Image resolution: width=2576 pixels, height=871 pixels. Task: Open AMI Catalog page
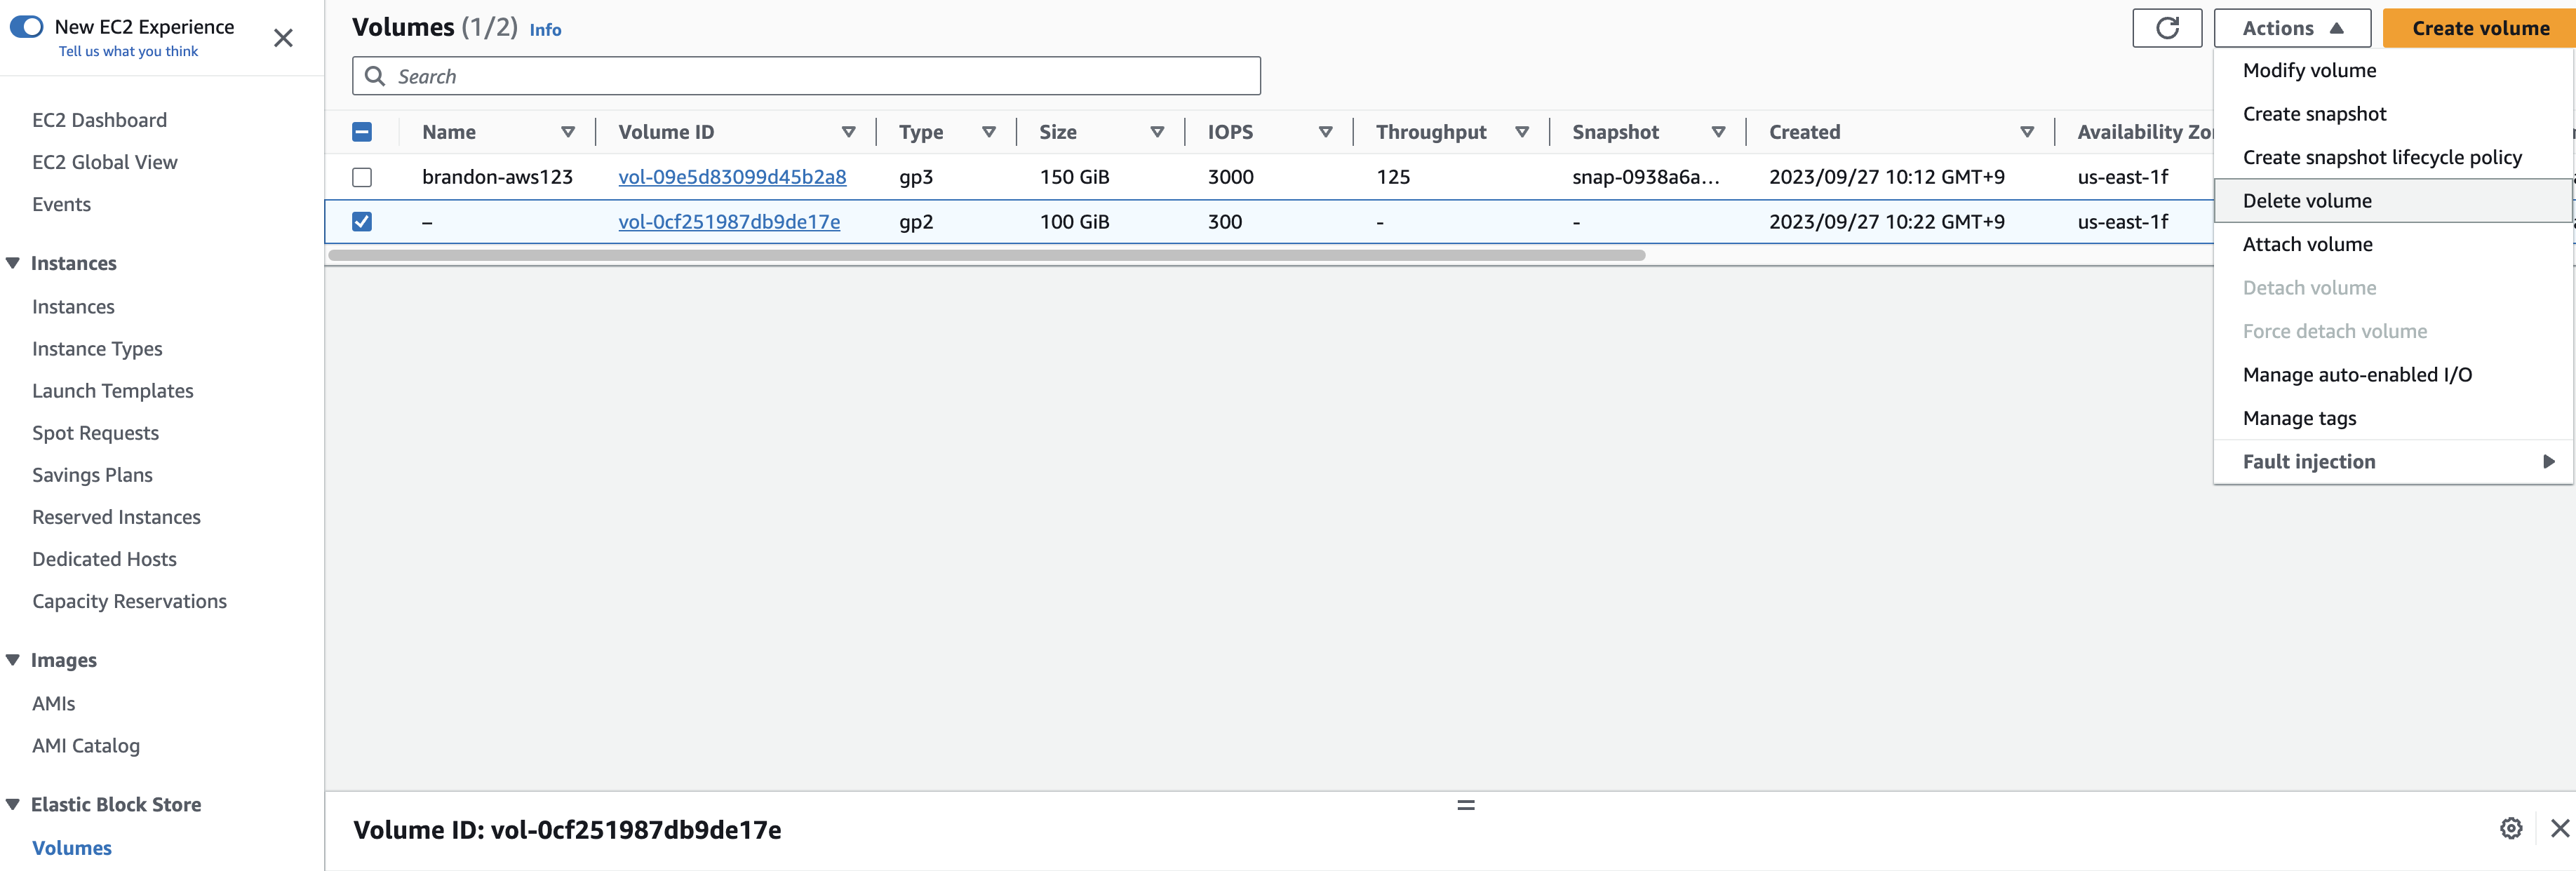coord(85,746)
